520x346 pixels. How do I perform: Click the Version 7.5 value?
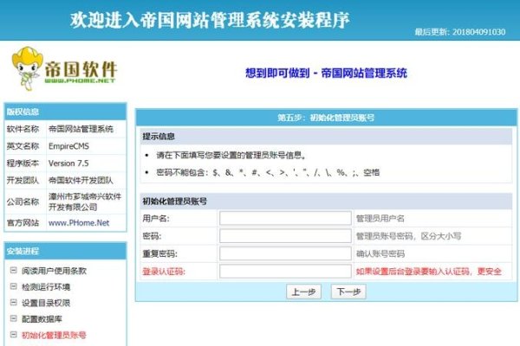pyautogui.click(x=68, y=163)
